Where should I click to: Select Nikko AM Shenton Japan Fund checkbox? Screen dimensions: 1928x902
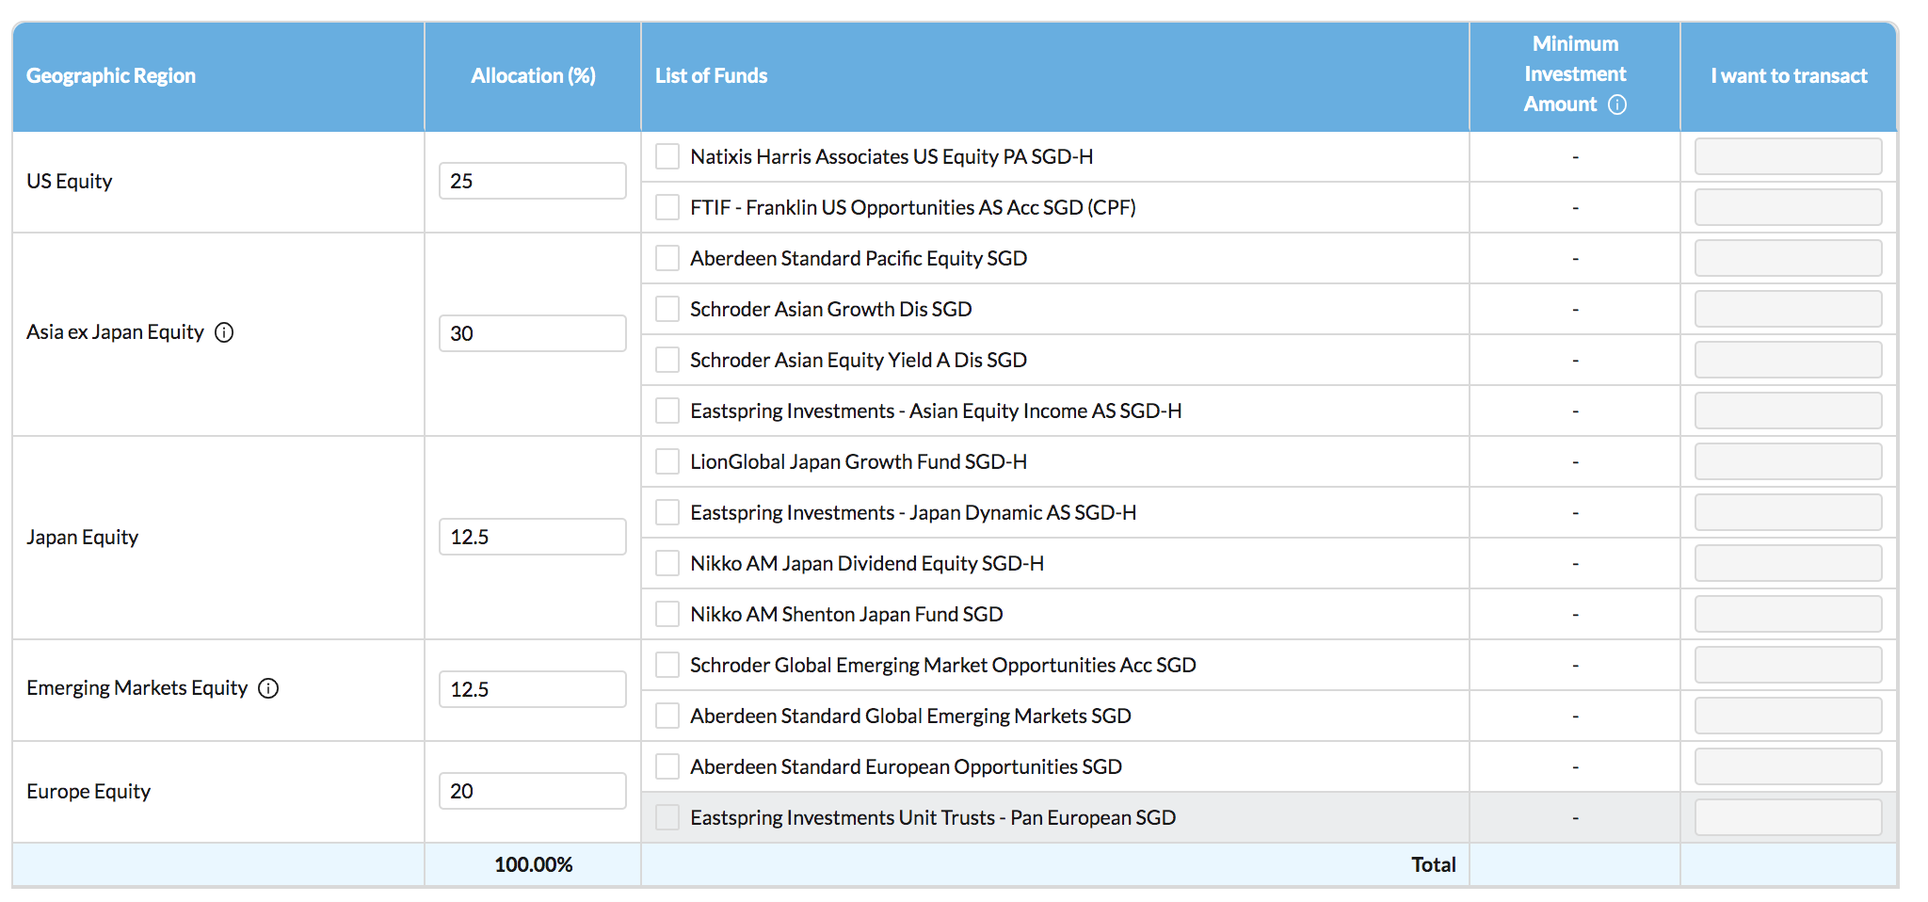click(667, 614)
